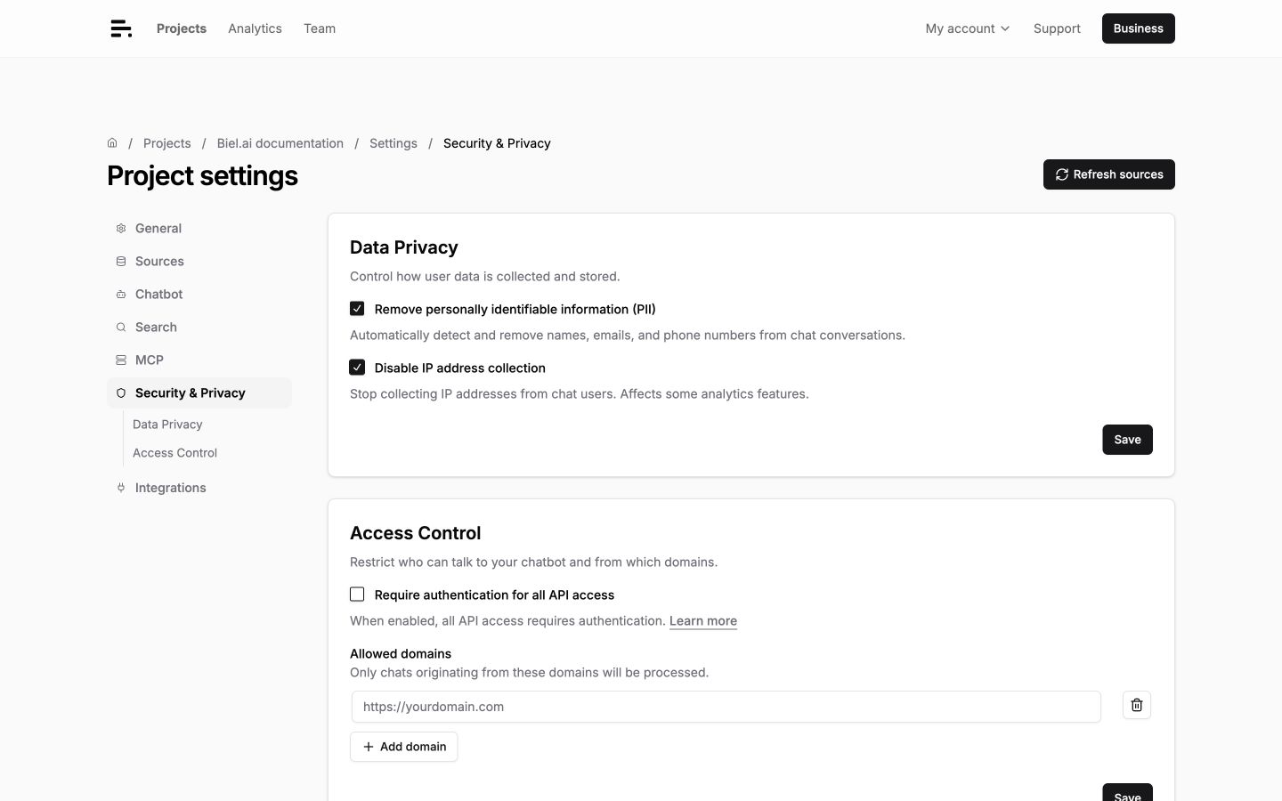This screenshot has height=801, width=1282.
Task: Click the Business plan button
Action: click(x=1138, y=28)
